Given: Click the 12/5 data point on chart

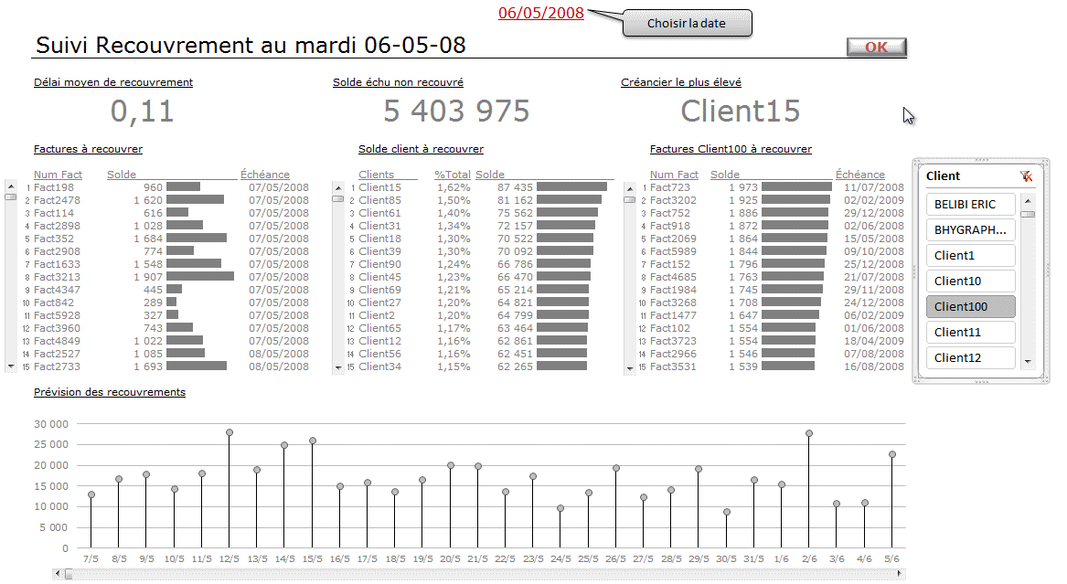Looking at the screenshot, I should 229,432.
